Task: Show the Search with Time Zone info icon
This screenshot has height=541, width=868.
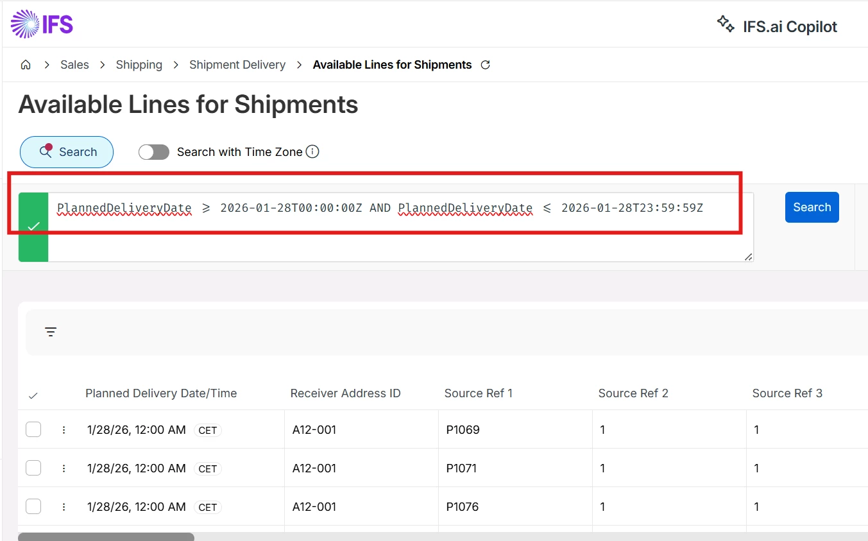Action: pyautogui.click(x=312, y=152)
